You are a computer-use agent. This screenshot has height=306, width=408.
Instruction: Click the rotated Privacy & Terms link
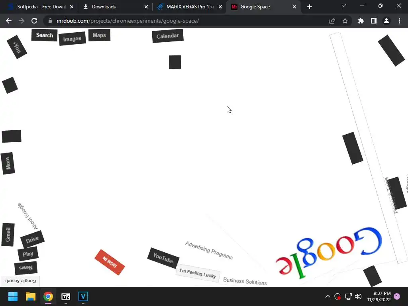click(x=391, y=195)
